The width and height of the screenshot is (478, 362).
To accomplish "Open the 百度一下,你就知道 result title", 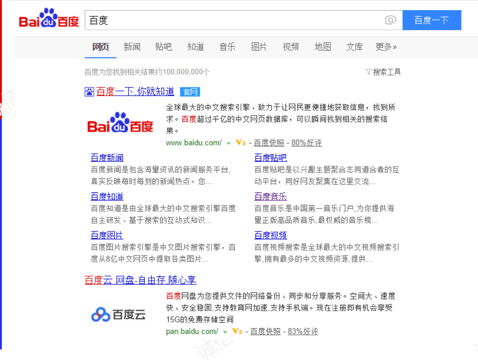I will 135,91.
